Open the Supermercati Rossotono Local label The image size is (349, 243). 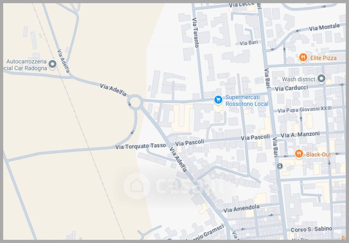(x=246, y=101)
